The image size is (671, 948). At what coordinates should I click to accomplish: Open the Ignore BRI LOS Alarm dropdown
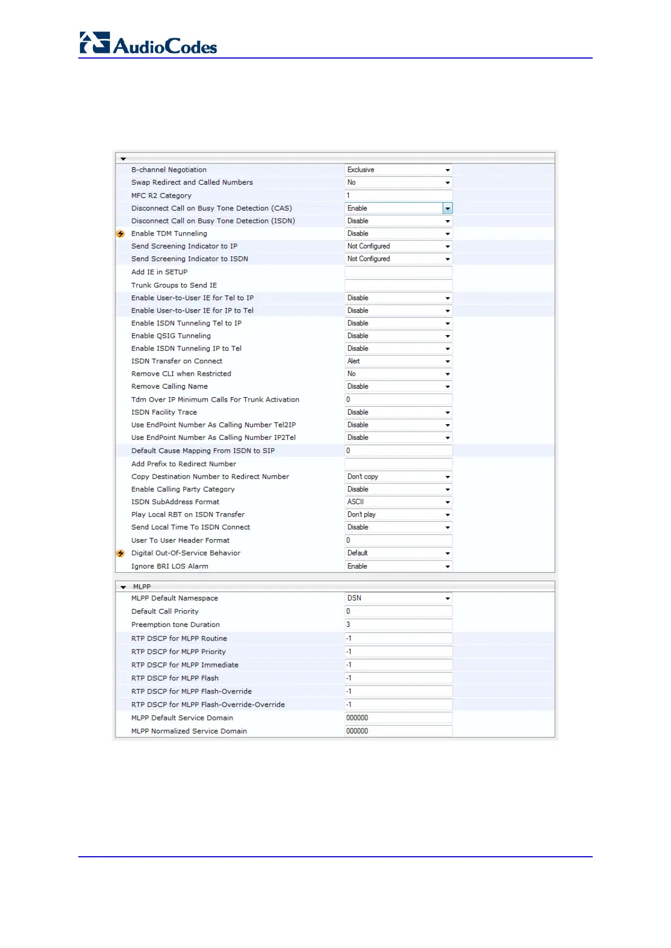[398, 566]
